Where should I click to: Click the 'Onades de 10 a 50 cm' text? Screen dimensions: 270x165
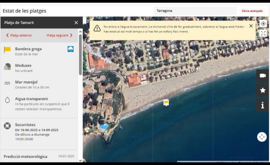click(32, 87)
